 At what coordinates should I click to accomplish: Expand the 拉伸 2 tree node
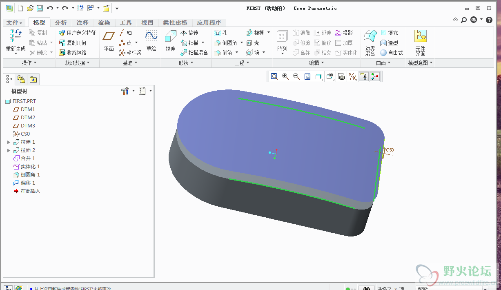pos(9,150)
